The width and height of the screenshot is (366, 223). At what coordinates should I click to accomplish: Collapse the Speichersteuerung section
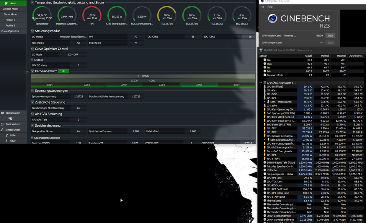click(33, 125)
